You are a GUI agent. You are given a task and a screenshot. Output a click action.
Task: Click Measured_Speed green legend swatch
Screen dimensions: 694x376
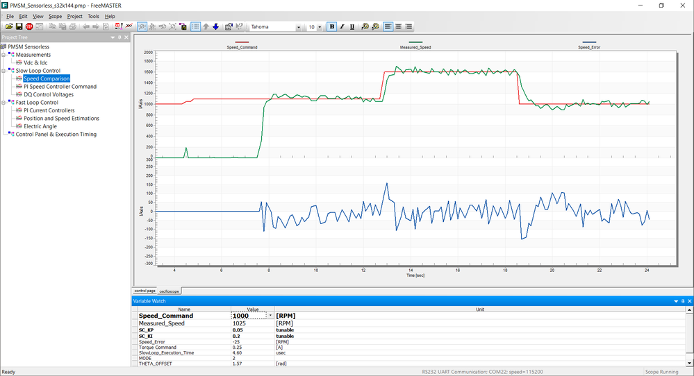415,42
